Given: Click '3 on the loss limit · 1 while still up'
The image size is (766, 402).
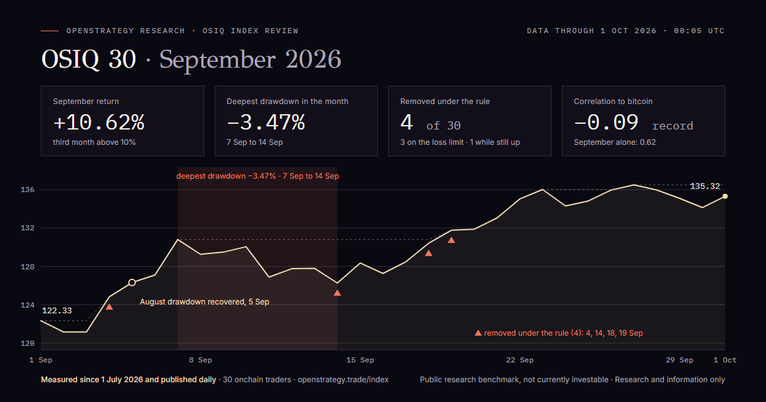Looking at the screenshot, I should point(460,142).
